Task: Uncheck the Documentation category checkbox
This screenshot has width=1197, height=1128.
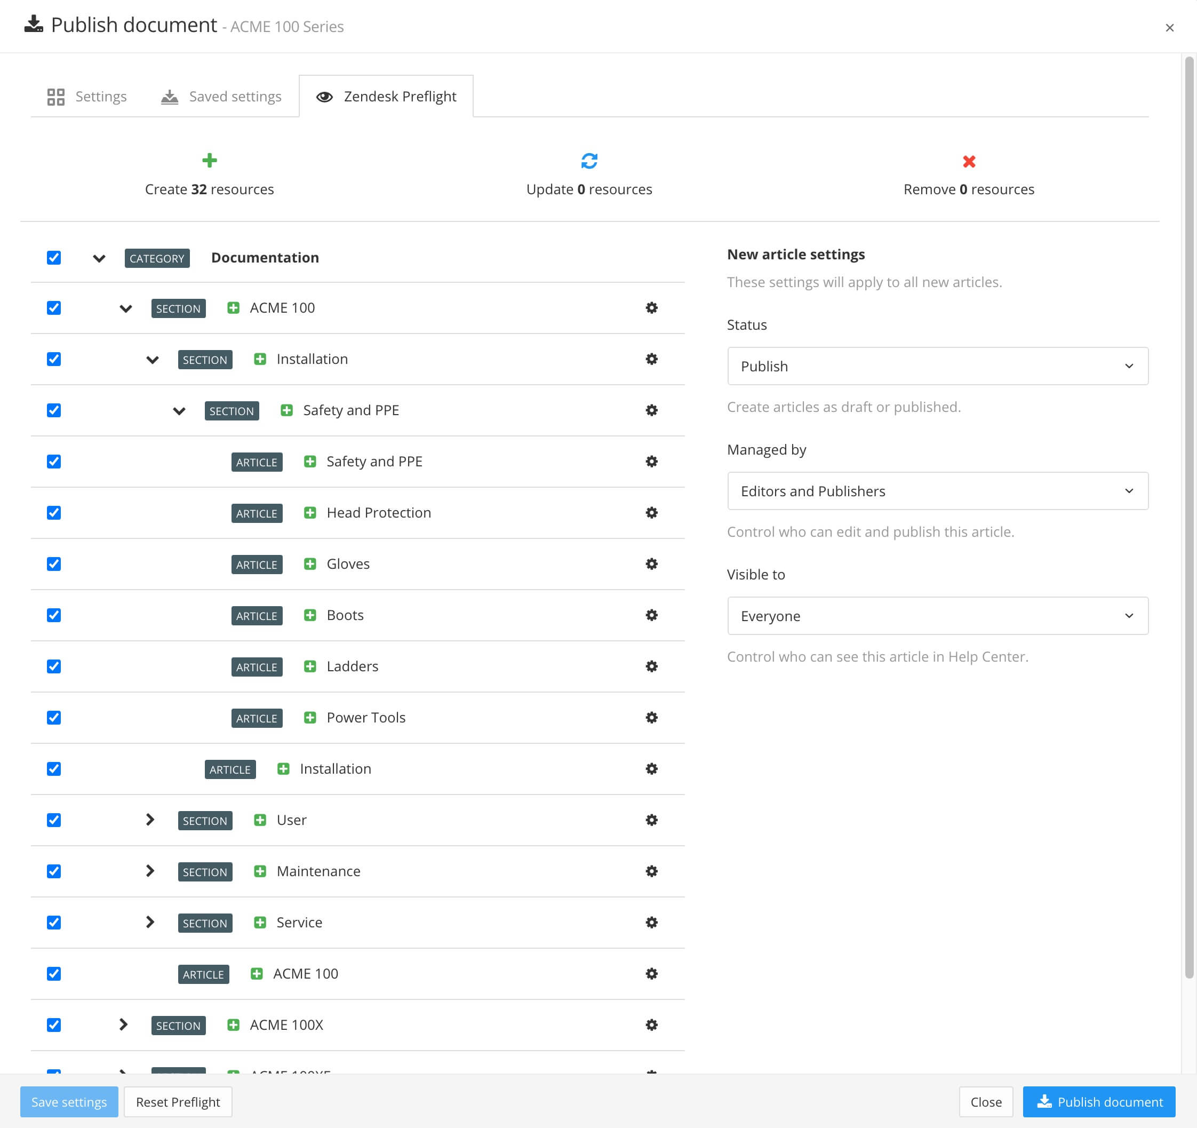Action: point(53,257)
